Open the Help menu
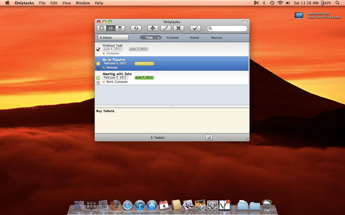Screen dimensions: 345x215 click(99, 3)
